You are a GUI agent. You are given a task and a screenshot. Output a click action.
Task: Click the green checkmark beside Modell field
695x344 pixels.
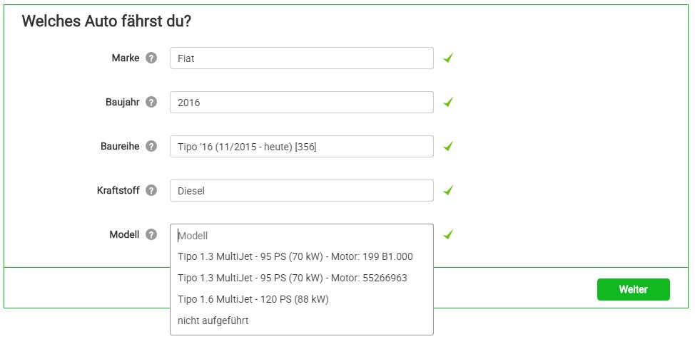(x=448, y=235)
